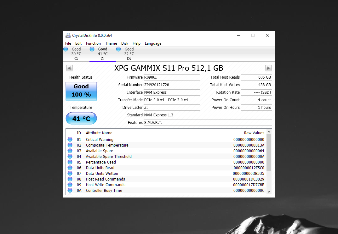Click the Attribute Name column header
Screen dimensions: 338x234
pos(153,133)
